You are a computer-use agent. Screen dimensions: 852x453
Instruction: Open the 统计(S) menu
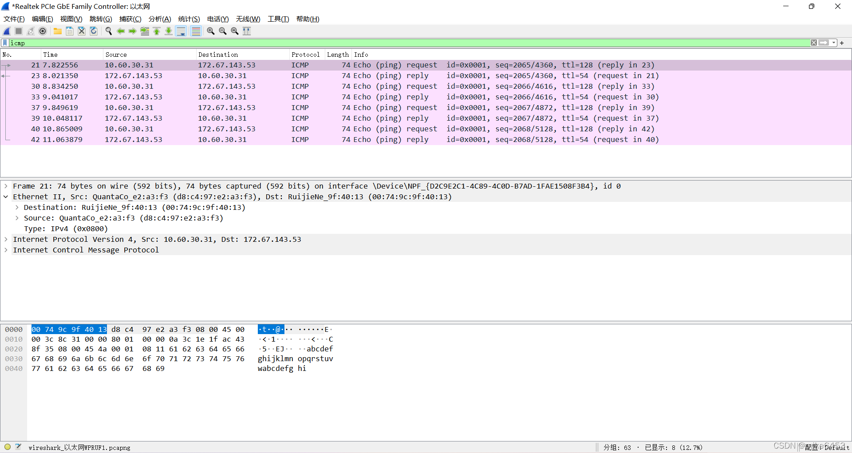(189, 19)
